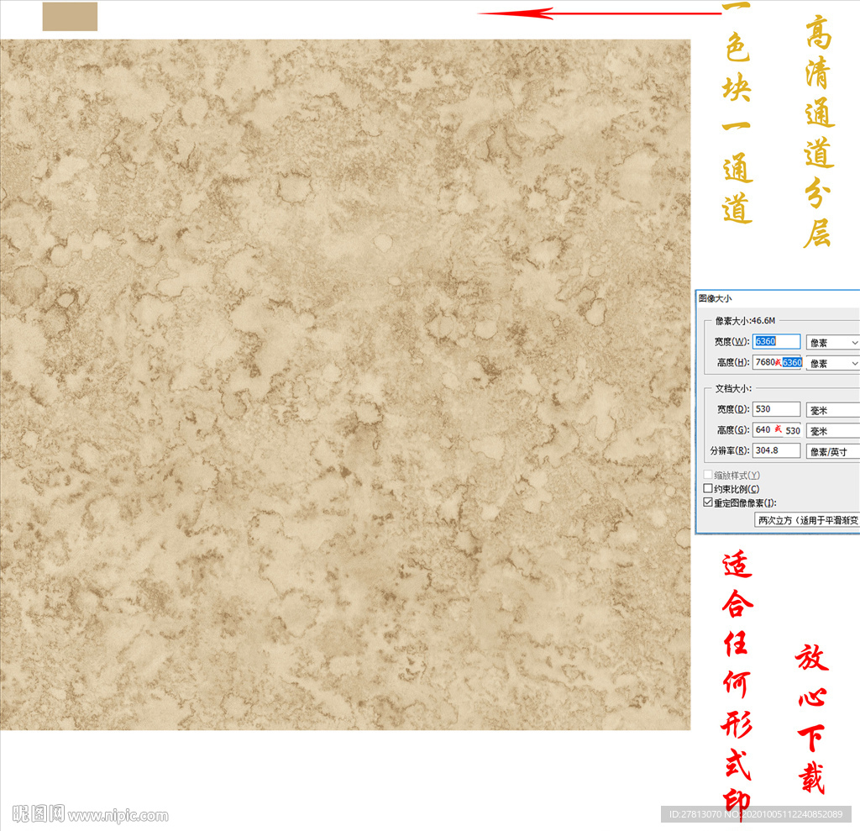Uncheck the 重定图像像素(I) checkbox
The width and height of the screenshot is (860, 831).
[x=708, y=502]
